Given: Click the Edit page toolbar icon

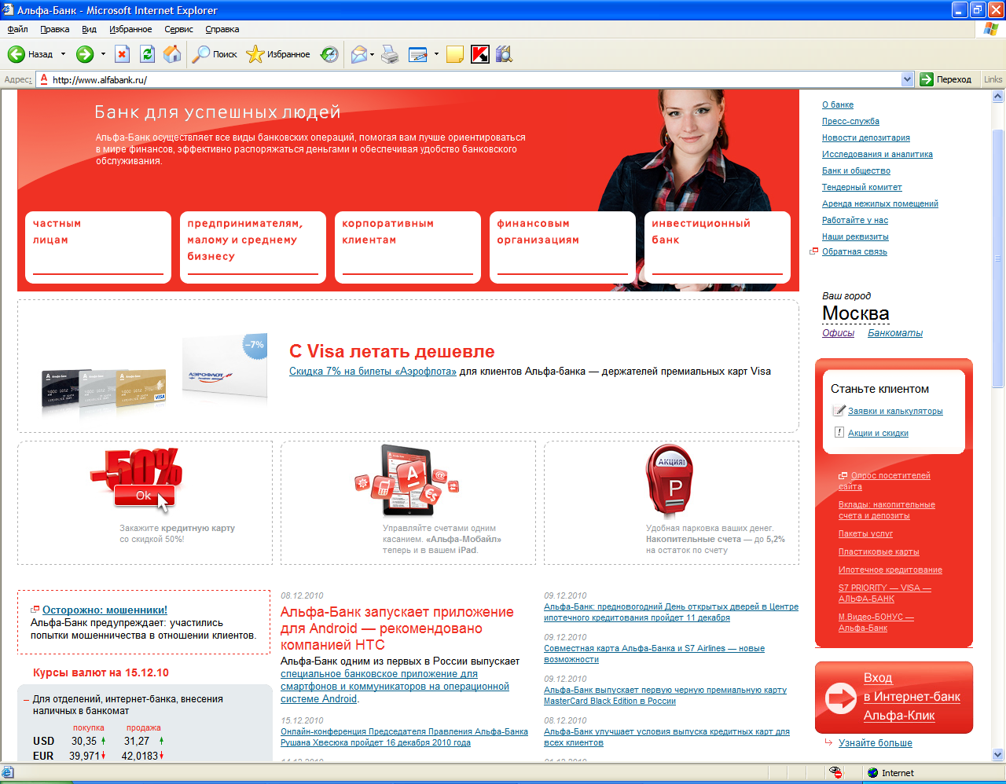Looking at the screenshot, I should (x=418, y=54).
